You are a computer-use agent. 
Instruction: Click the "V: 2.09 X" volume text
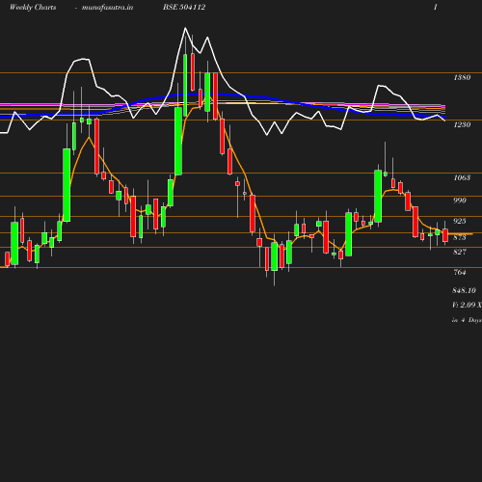pyautogui.click(x=467, y=305)
